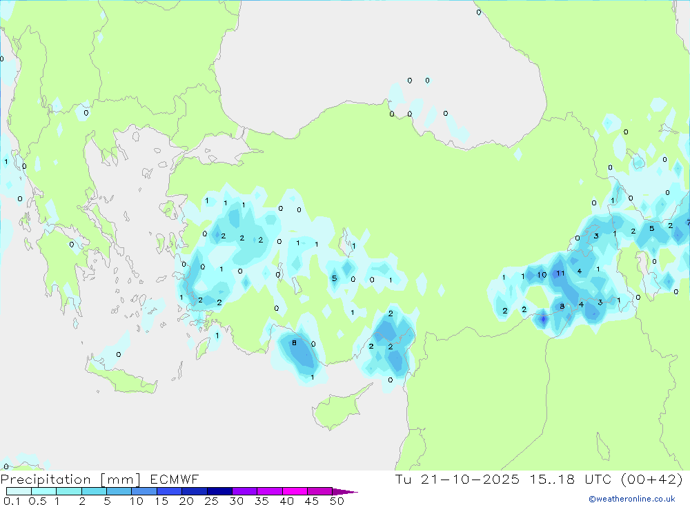Click the '30' legend scale label
This screenshot has width=690, height=505.
point(237,501)
